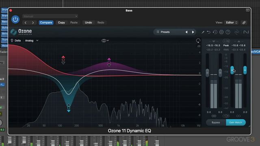
Task: Select the red low-shelf EQ node
Action: [63, 60]
